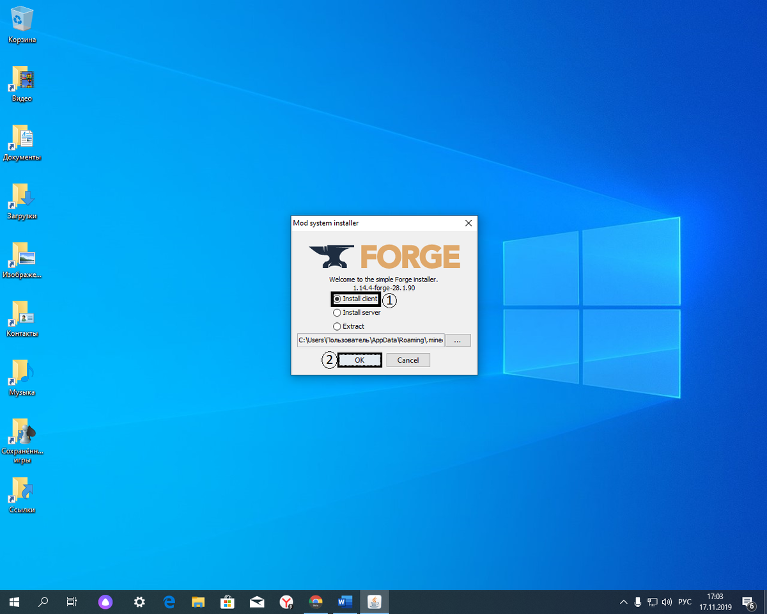Open the folder browse button with three dots
The width and height of the screenshot is (767, 614).
pos(458,340)
